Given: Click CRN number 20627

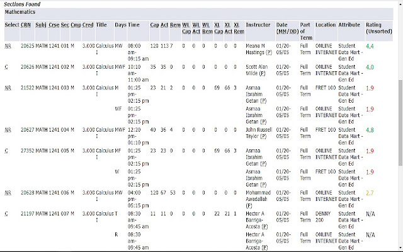Looking at the screenshot, I should coord(28,130).
